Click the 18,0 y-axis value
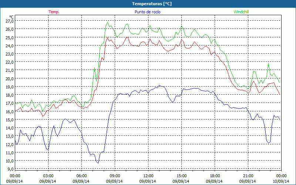The image size is (296, 185). click(x=10, y=95)
